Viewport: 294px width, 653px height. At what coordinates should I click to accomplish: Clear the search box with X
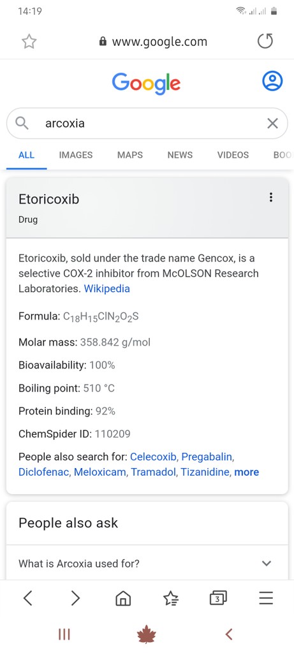pos(272,123)
